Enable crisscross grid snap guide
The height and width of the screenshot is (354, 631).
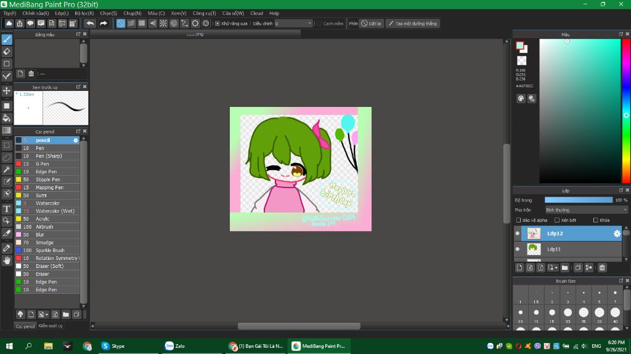[142, 23]
